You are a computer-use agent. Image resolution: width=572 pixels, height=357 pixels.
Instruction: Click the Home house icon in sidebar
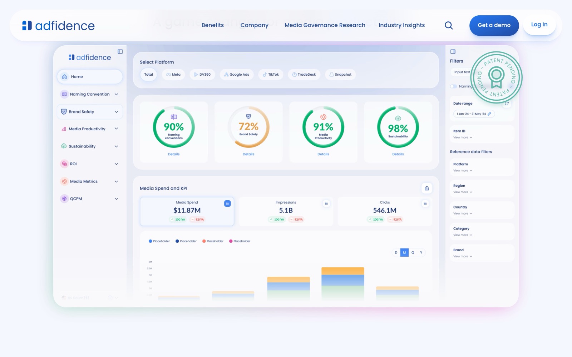64,77
